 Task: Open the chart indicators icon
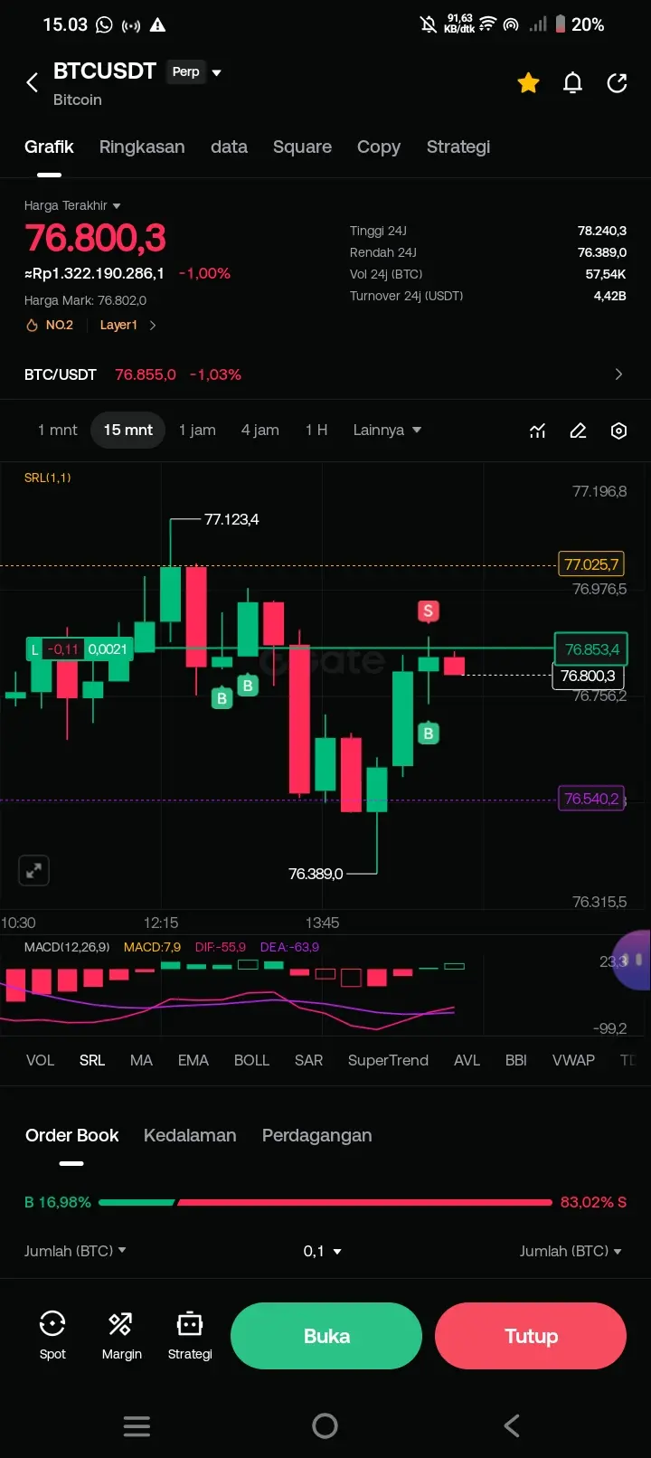(538, 431)
